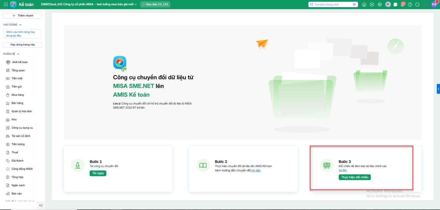The height and width of the screenshot is (210, 440).
Task: Click 'AMIS Kế toán' green heading text
Action: (x=131, y=95)
